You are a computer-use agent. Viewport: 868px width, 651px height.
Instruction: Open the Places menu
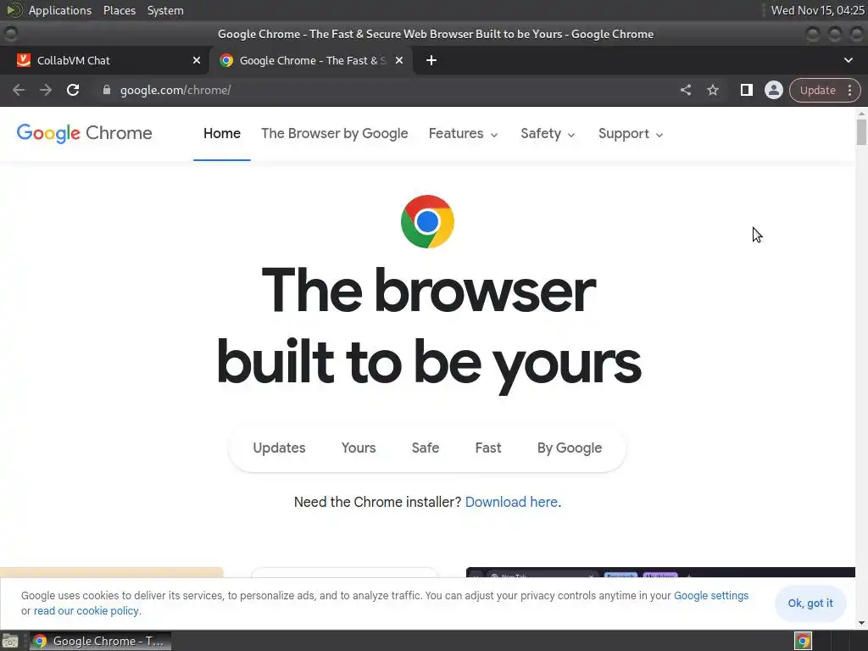pyautogui.click(x=119, y=10)
